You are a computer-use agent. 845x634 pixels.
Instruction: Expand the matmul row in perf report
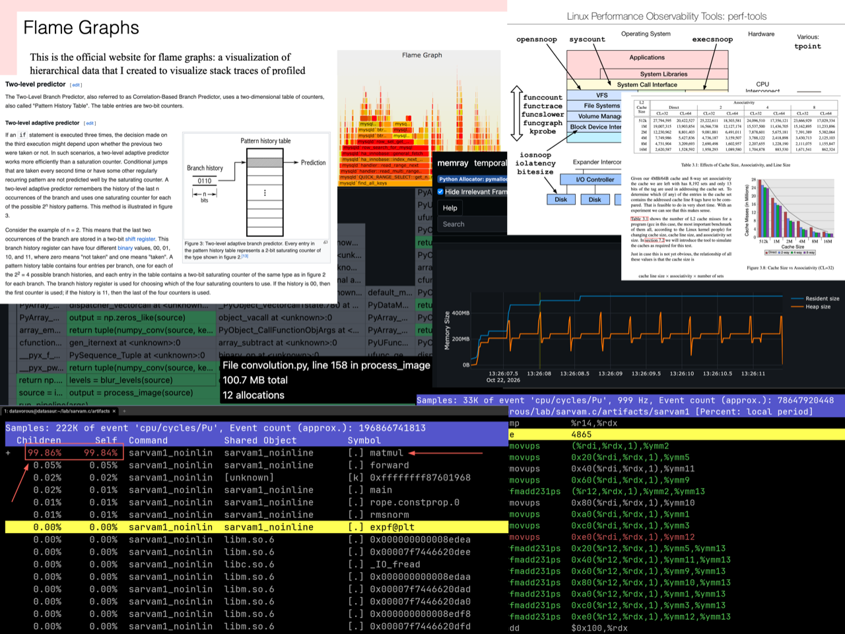pyautogui.click(x=8, y=453)
